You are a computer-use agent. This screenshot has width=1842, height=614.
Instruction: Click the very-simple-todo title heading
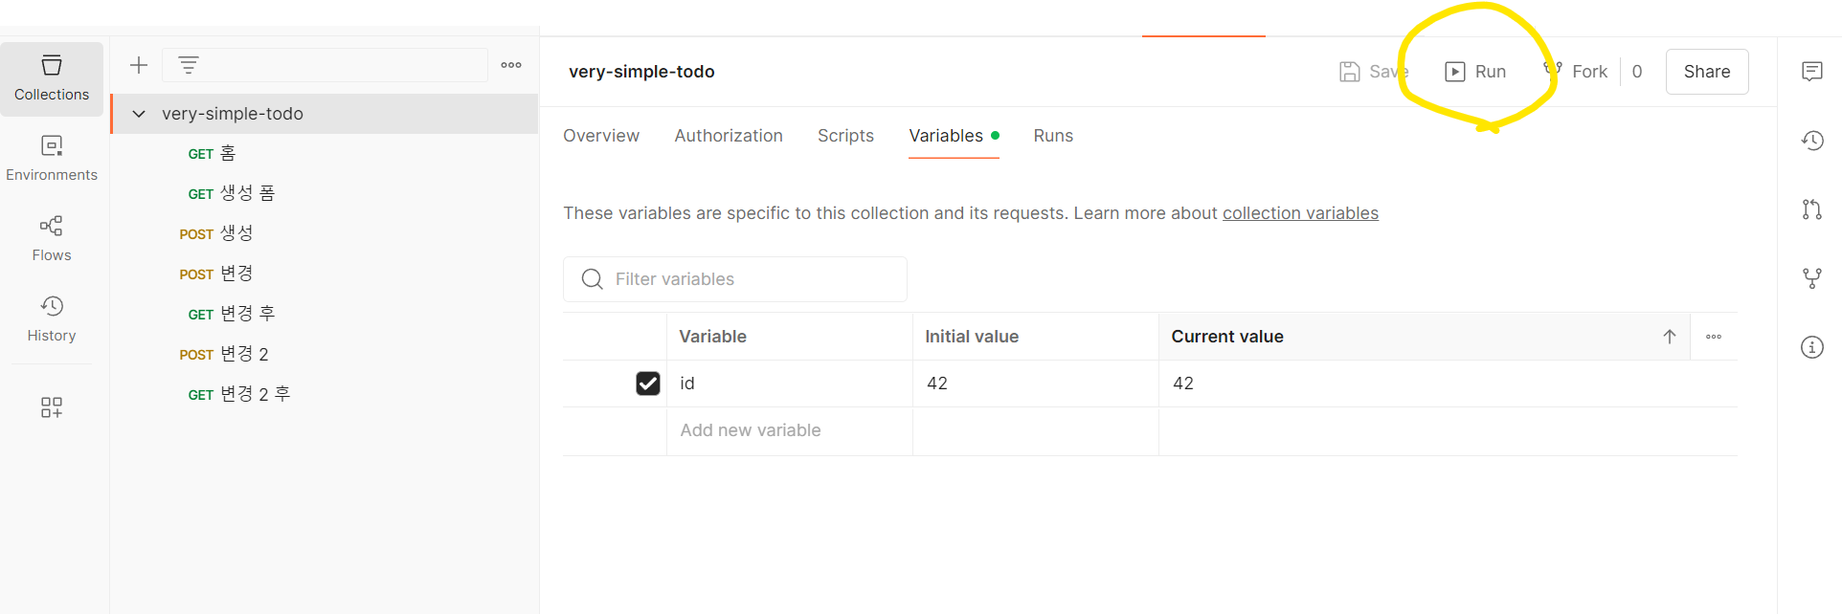(x=641, y=72)
